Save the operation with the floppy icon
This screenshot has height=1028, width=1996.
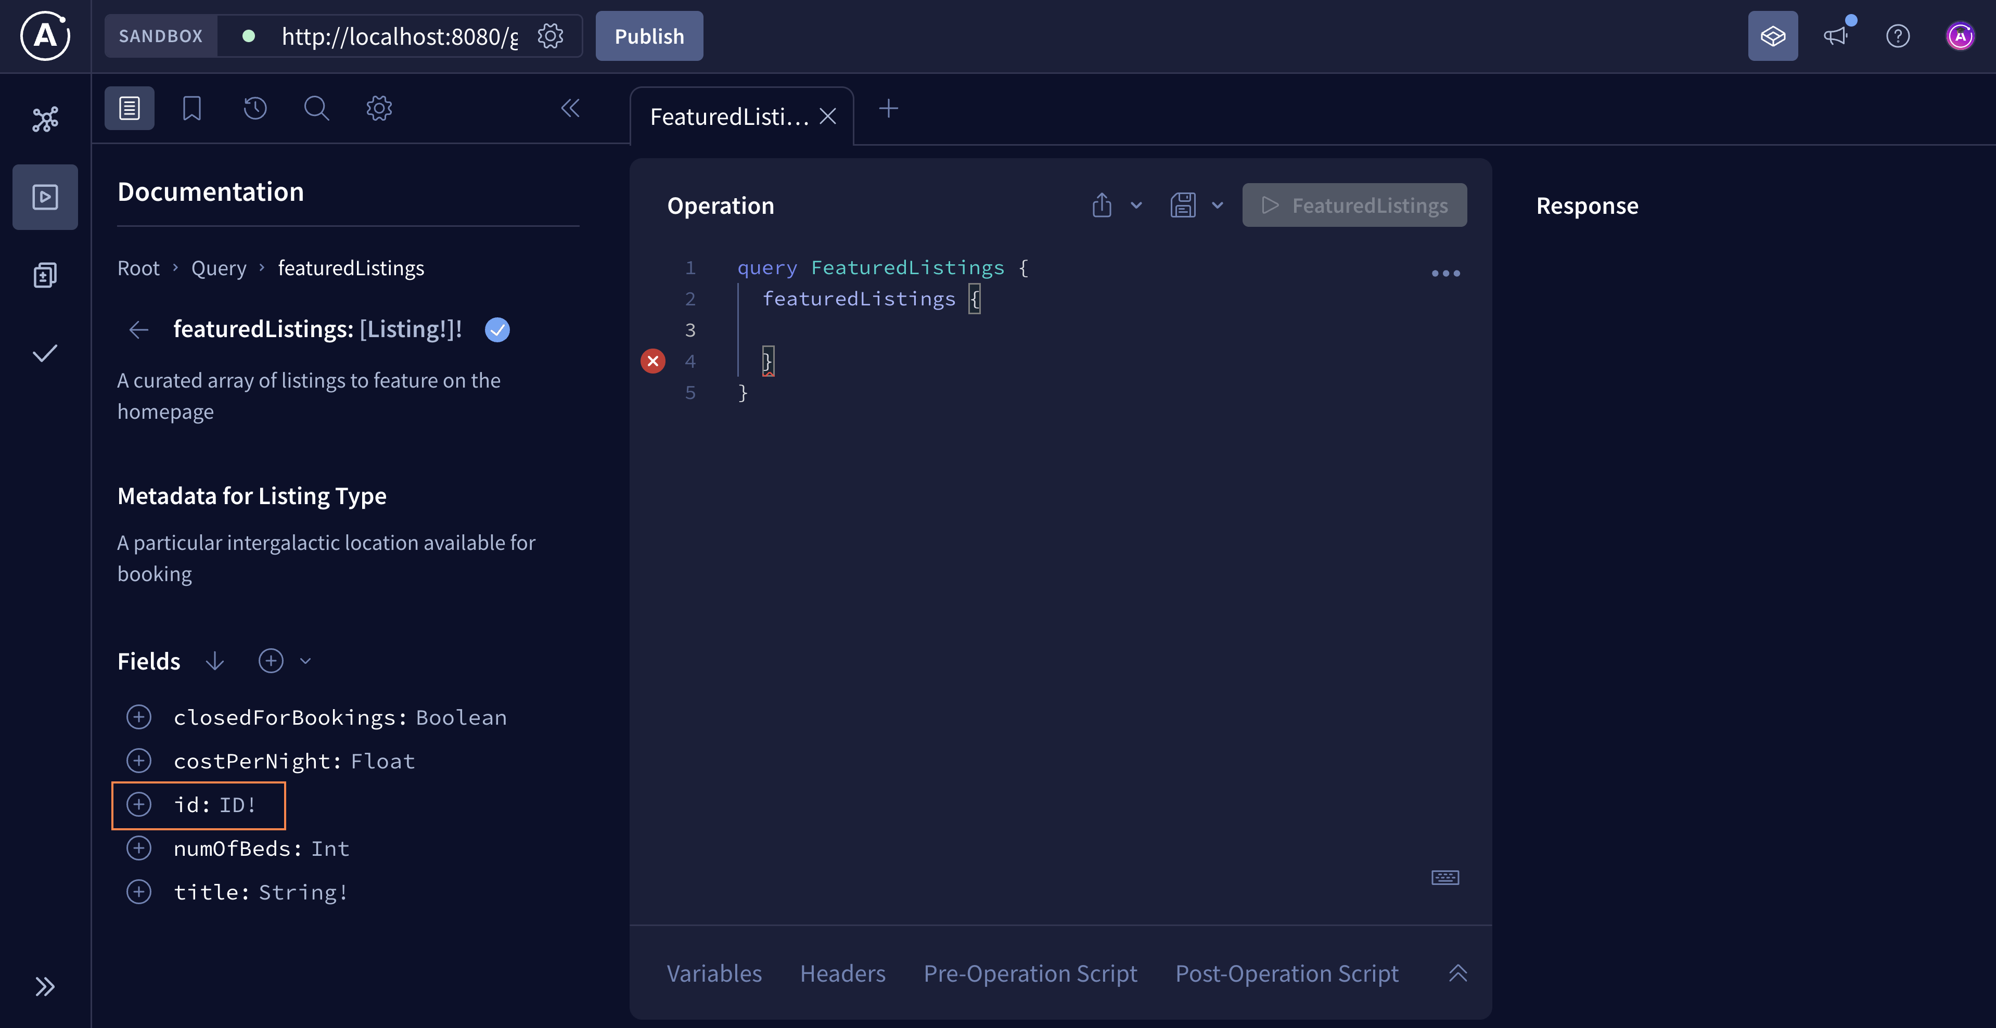click(1184, 204)
